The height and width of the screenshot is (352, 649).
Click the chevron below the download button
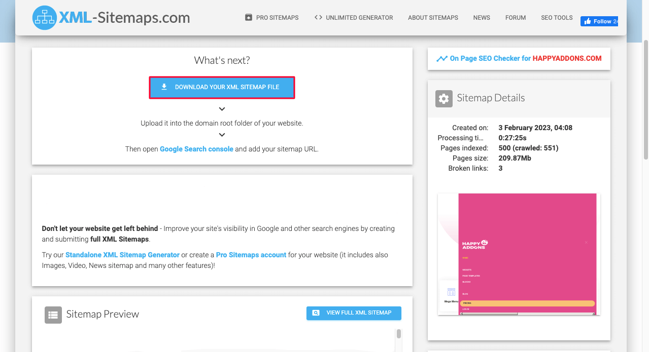(x=222, y=109)
